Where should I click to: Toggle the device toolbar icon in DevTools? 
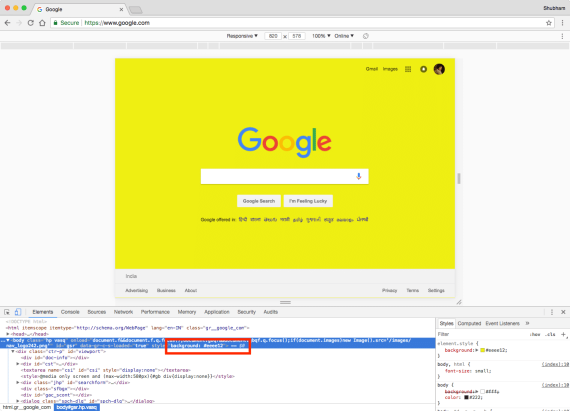pos(18,312)
